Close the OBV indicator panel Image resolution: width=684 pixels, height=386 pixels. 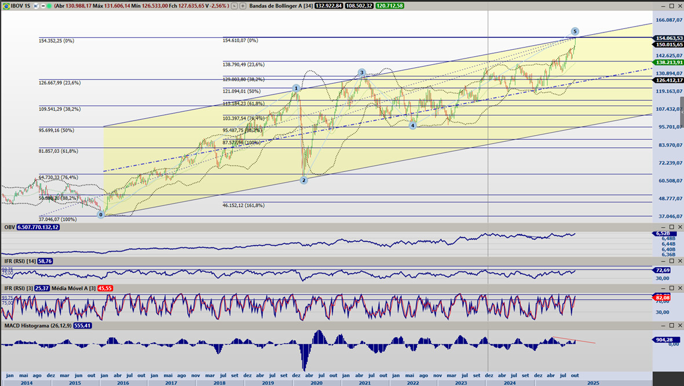tap(680, 227)
